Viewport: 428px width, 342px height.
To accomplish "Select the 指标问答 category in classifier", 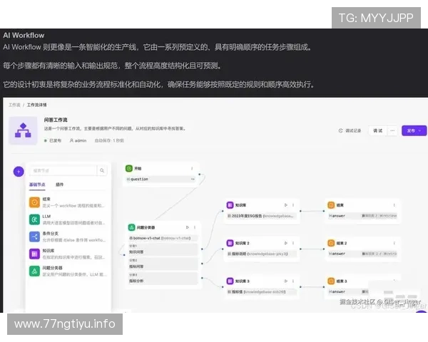I will [163, 264].
